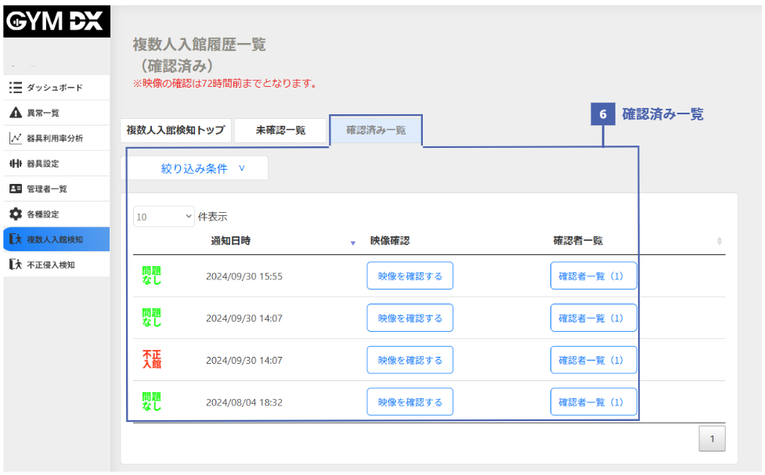
Task: Click the 映像確認 column header
Action: tap(389, 240)
